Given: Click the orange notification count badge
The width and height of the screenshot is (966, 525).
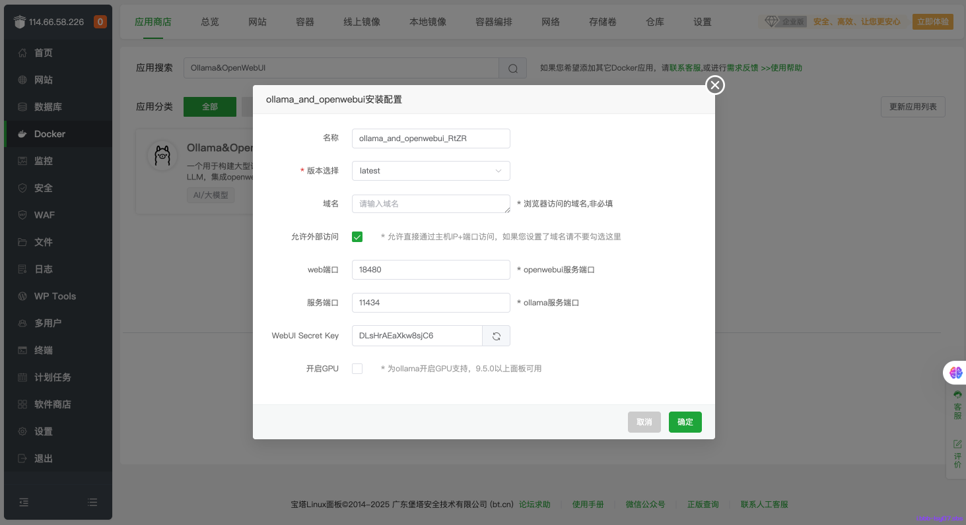Looking at the screenshot, I should coord(100,22).
